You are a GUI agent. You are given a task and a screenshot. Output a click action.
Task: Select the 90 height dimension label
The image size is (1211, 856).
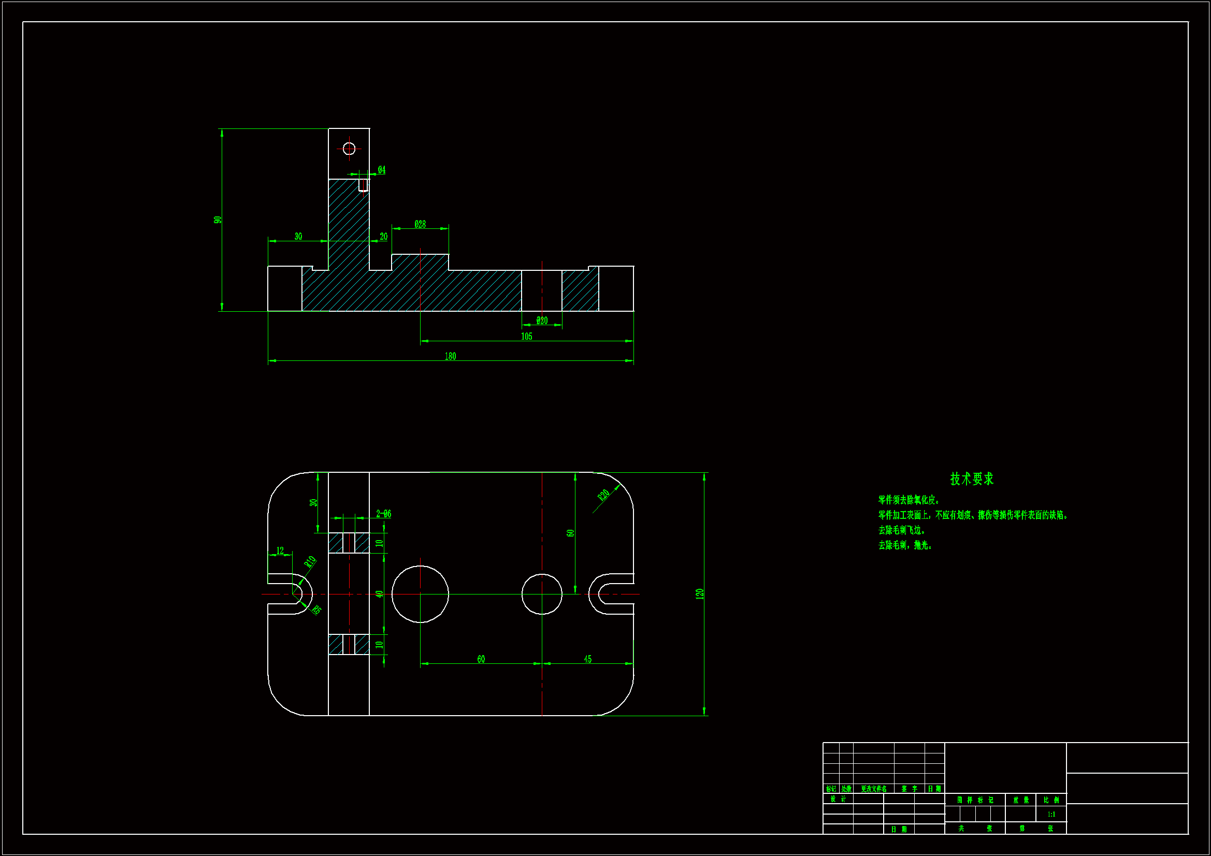point(218,220)
